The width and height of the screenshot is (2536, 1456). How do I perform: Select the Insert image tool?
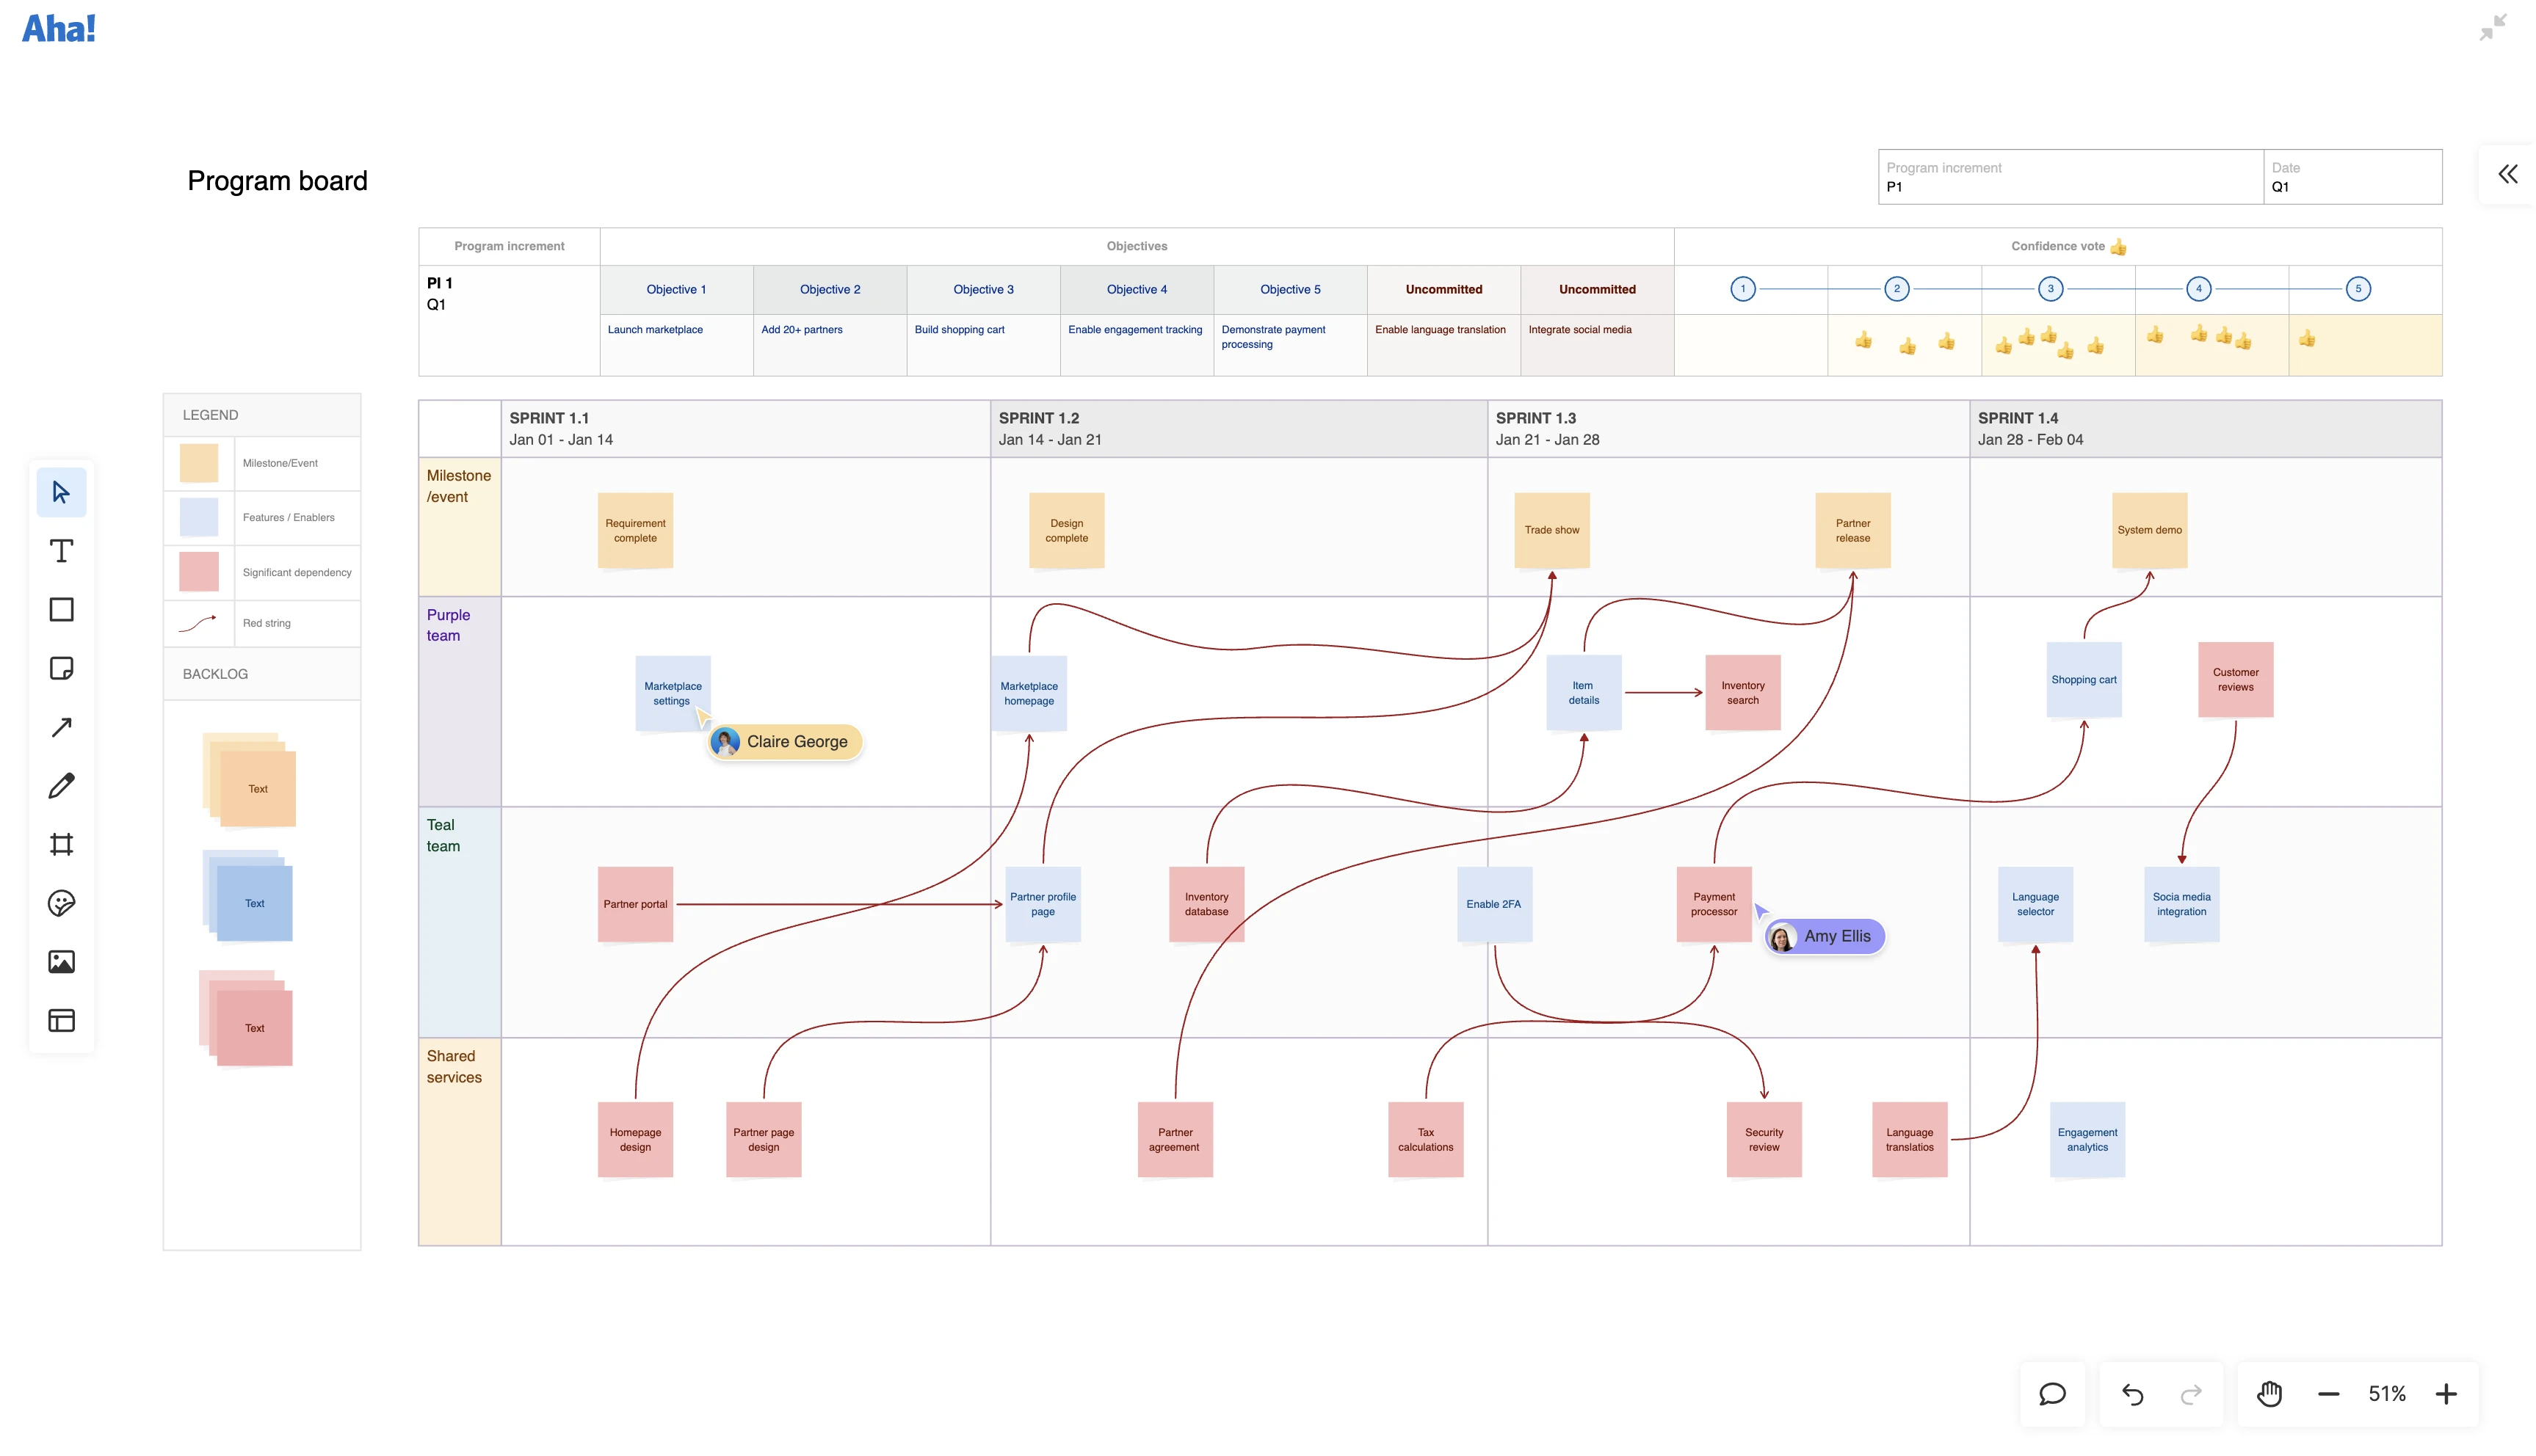coord(62,961)
